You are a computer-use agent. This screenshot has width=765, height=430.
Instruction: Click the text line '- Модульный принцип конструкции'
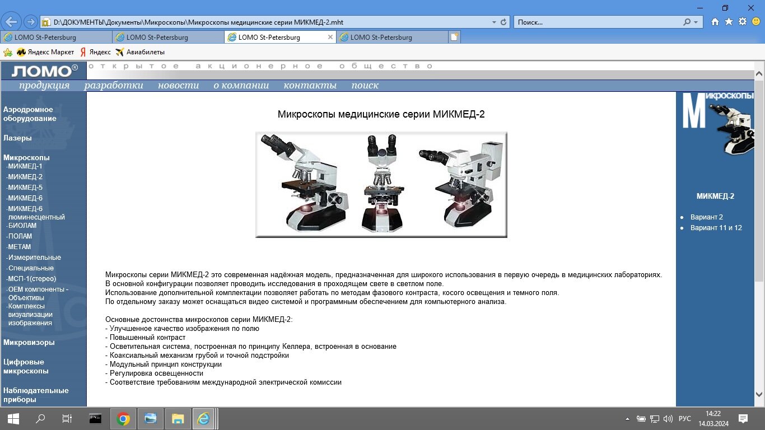point(164,364)
